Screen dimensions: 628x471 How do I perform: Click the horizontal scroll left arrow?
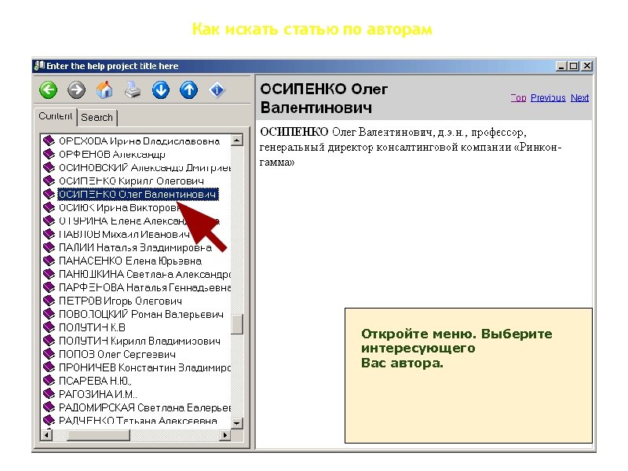click(x=47, y=435)
